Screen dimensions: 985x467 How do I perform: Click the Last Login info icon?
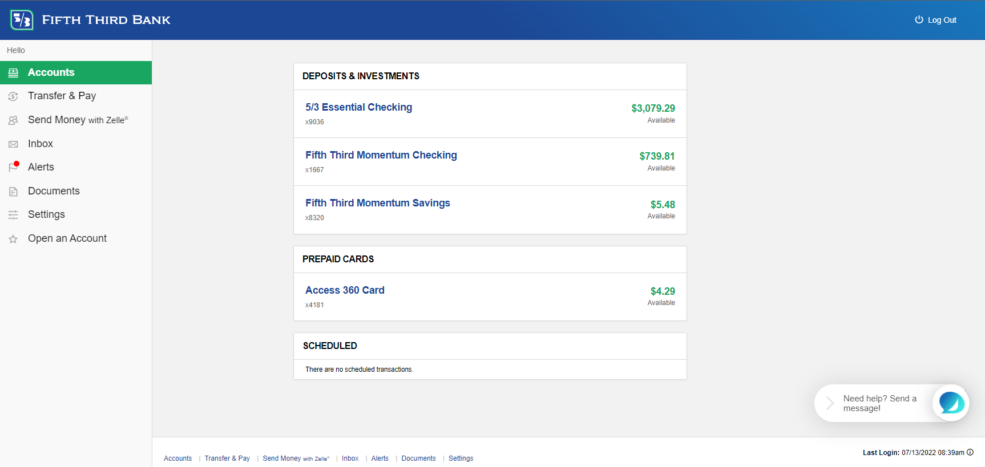970,452
